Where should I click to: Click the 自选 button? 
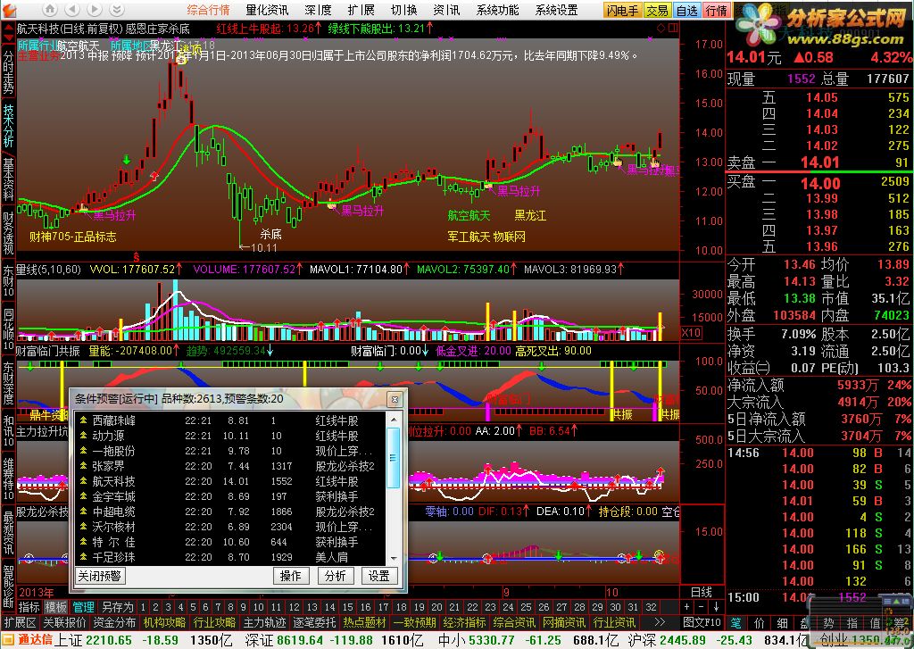(687, 10)
